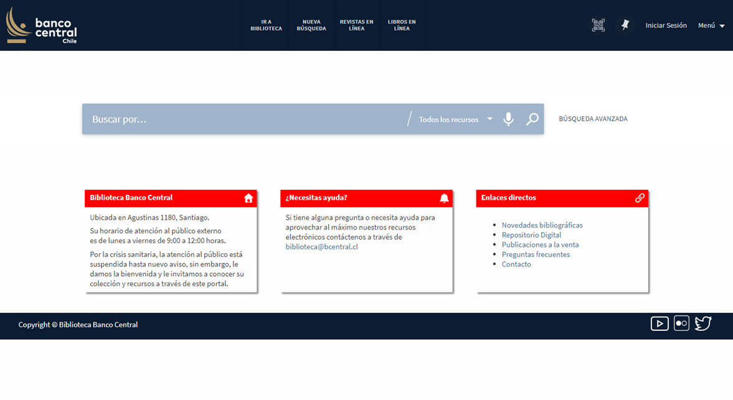
Task: Go to Ir a Biblioteca
Action: (266, 26)
